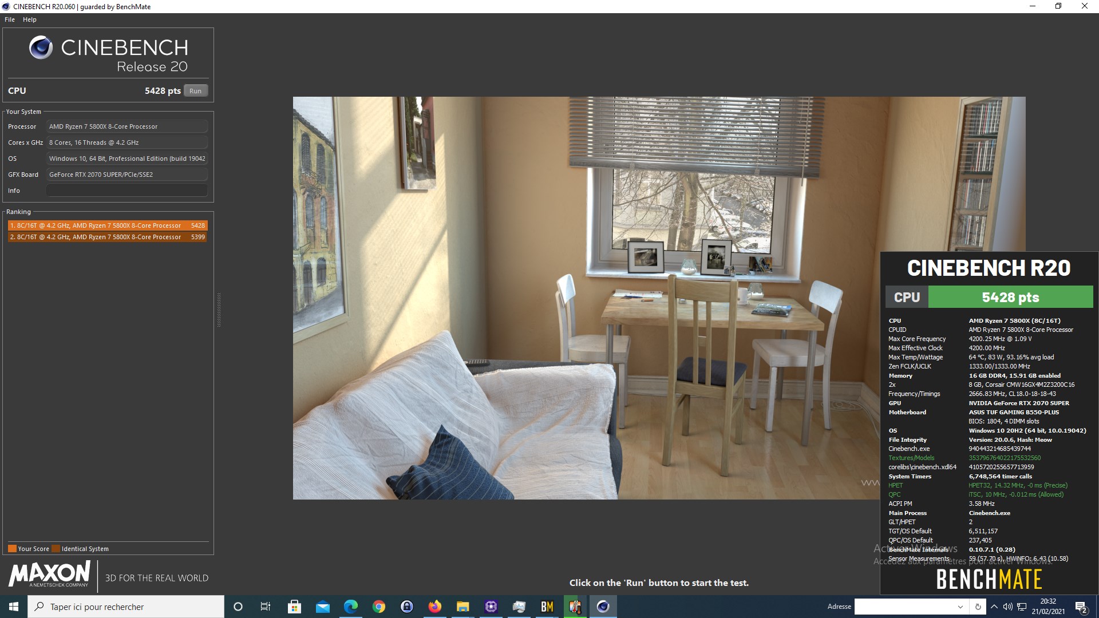The image size is (1099, 618).
Task: Open Microsoft Store from taskbar
Action: [x=294, y=607]
